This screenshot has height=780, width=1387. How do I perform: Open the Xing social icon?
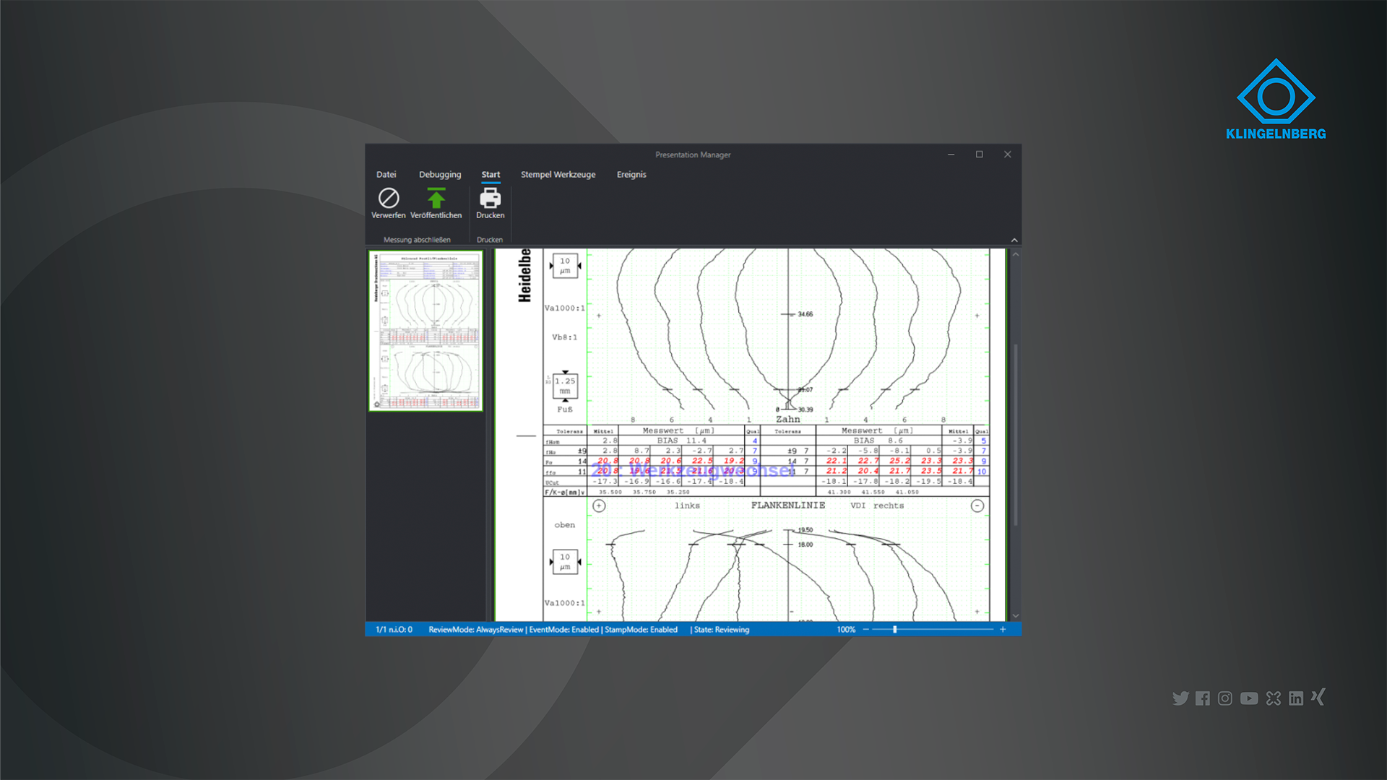(x=1318, y=697)
